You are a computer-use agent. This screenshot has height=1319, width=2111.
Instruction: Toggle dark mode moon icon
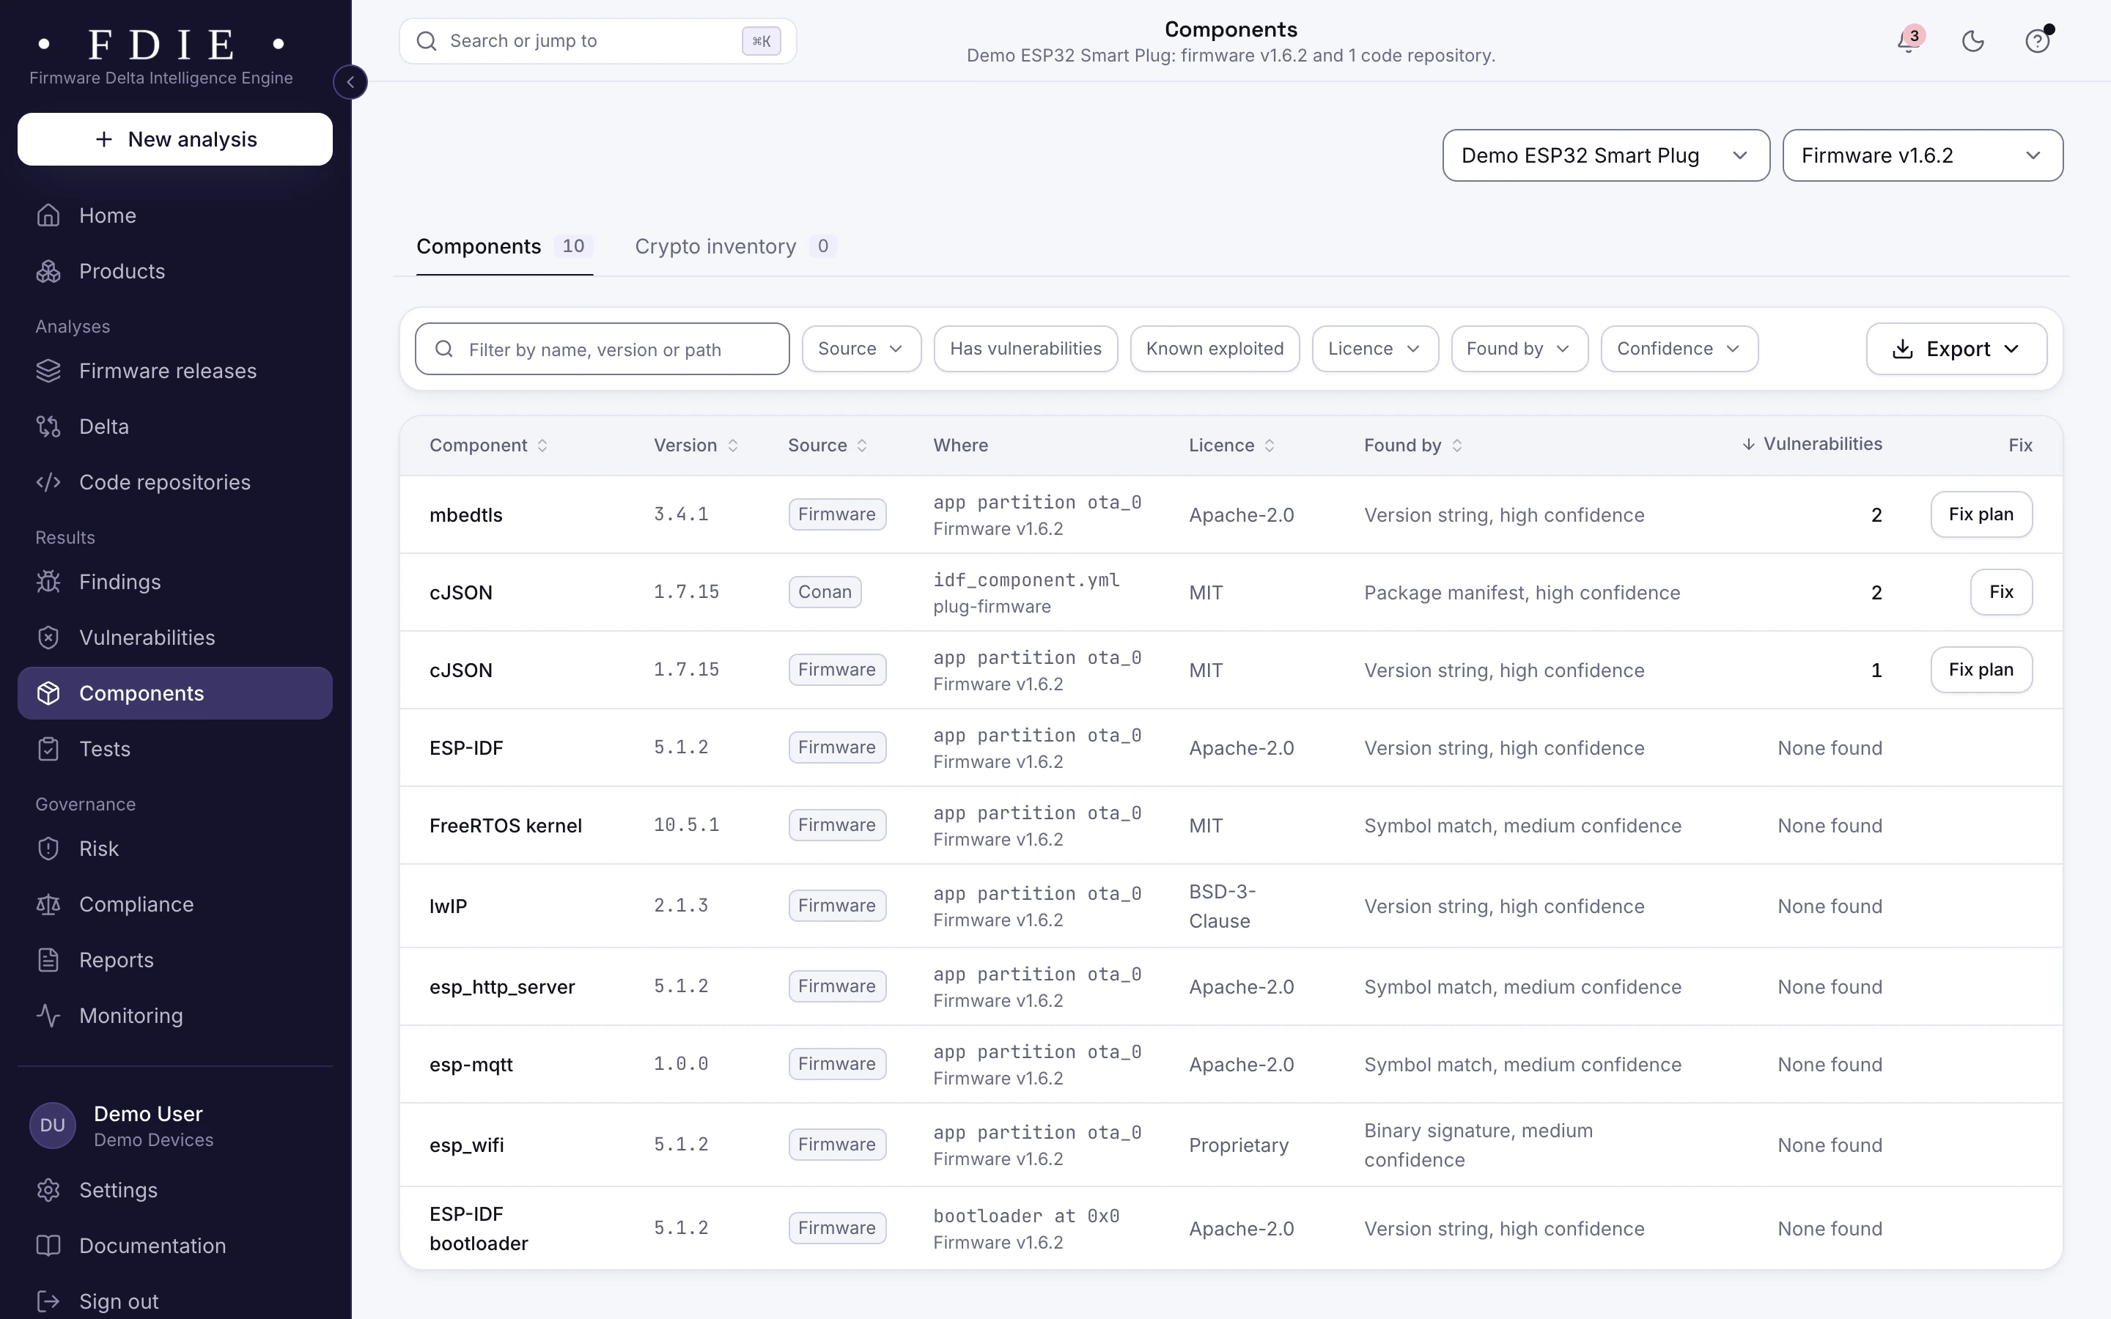coord(1972,41)
